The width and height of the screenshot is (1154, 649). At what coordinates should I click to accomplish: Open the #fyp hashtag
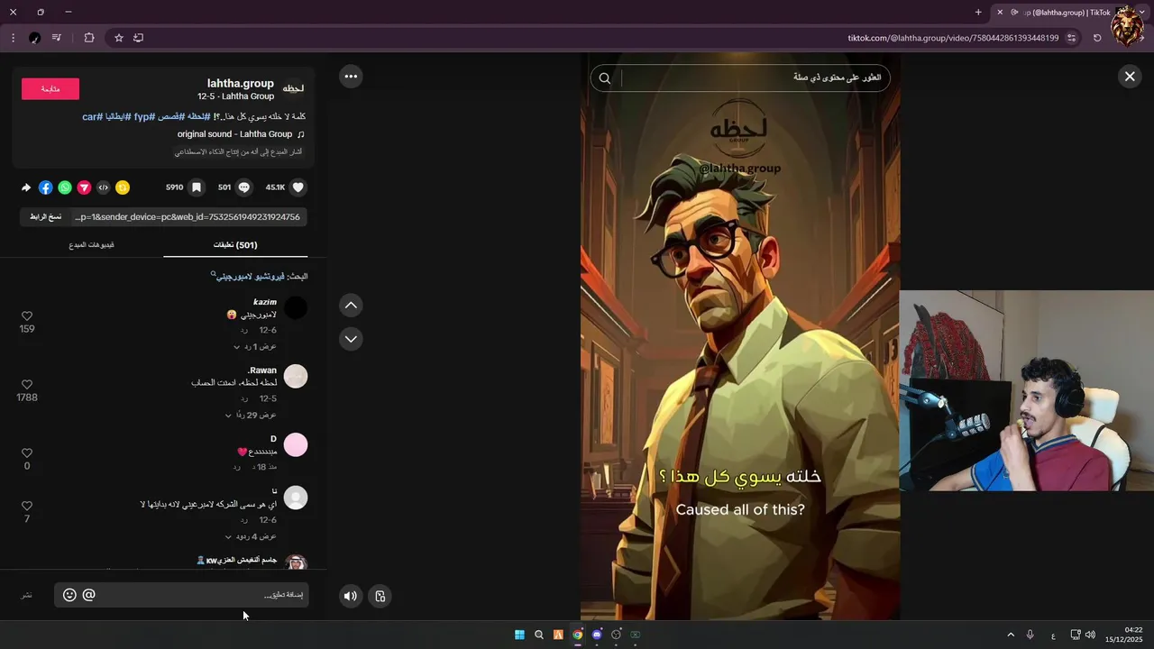143,117
